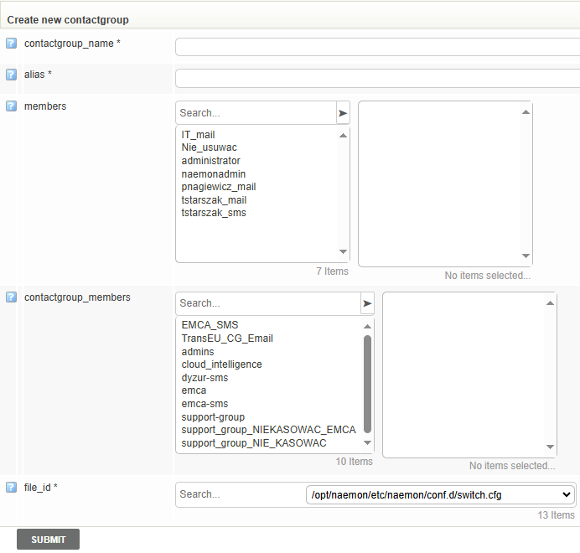This screenshot has height=553, width=580.
Task: Focus the alias input field
Action: [377, 78]
